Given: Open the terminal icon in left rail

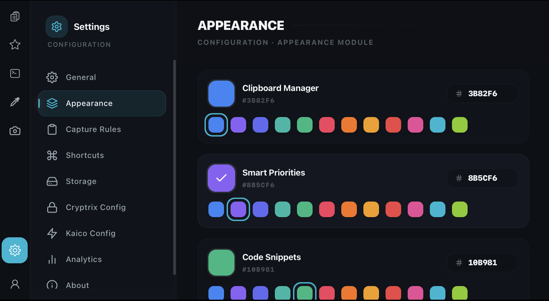Looking at the screenshot, I should tap(15, 73).
